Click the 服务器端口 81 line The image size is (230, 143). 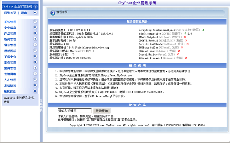(59, 44)
